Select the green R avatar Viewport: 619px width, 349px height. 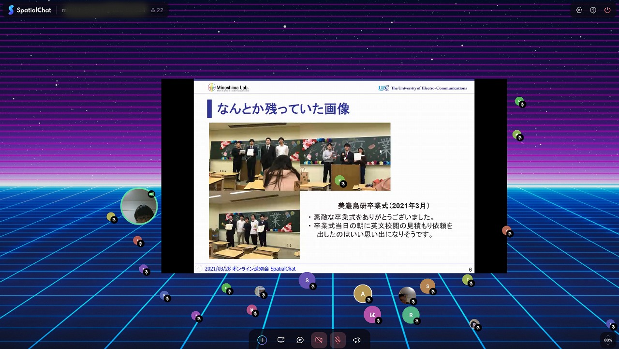[411, 315]
